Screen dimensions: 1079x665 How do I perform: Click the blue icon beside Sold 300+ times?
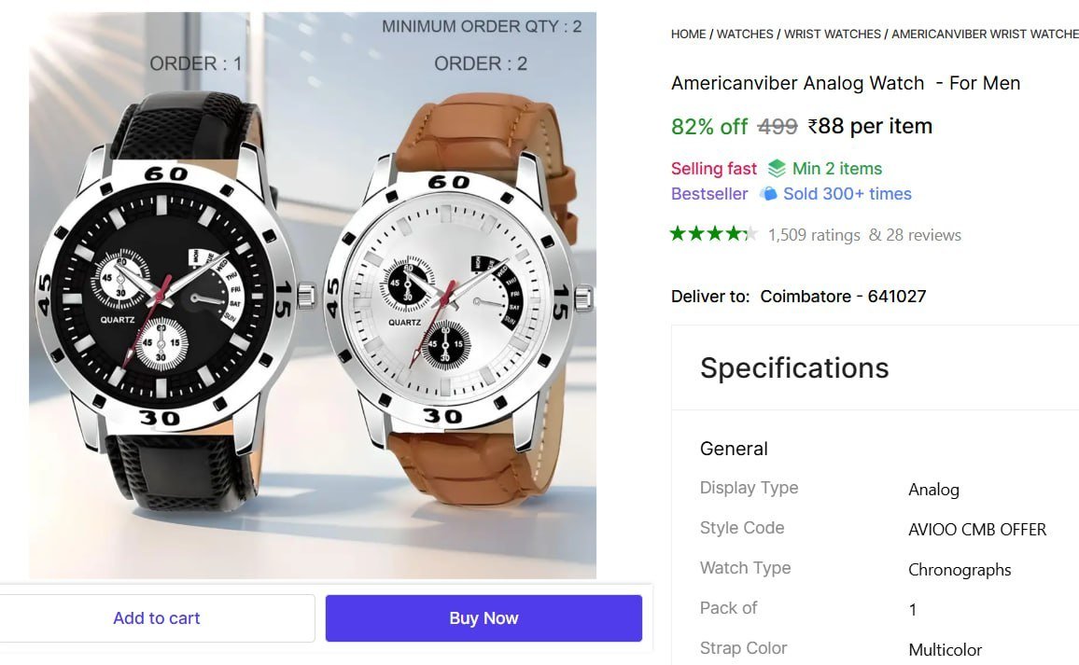(768, 194)
